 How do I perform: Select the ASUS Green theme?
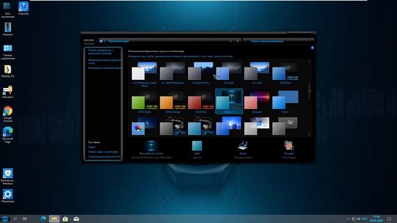[145, 102]
